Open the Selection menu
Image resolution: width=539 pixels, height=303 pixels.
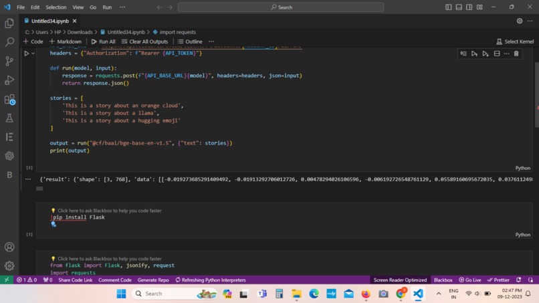point(56,7)
